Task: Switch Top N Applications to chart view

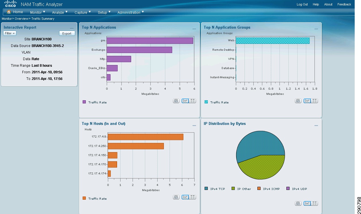Action: [185, 101]
